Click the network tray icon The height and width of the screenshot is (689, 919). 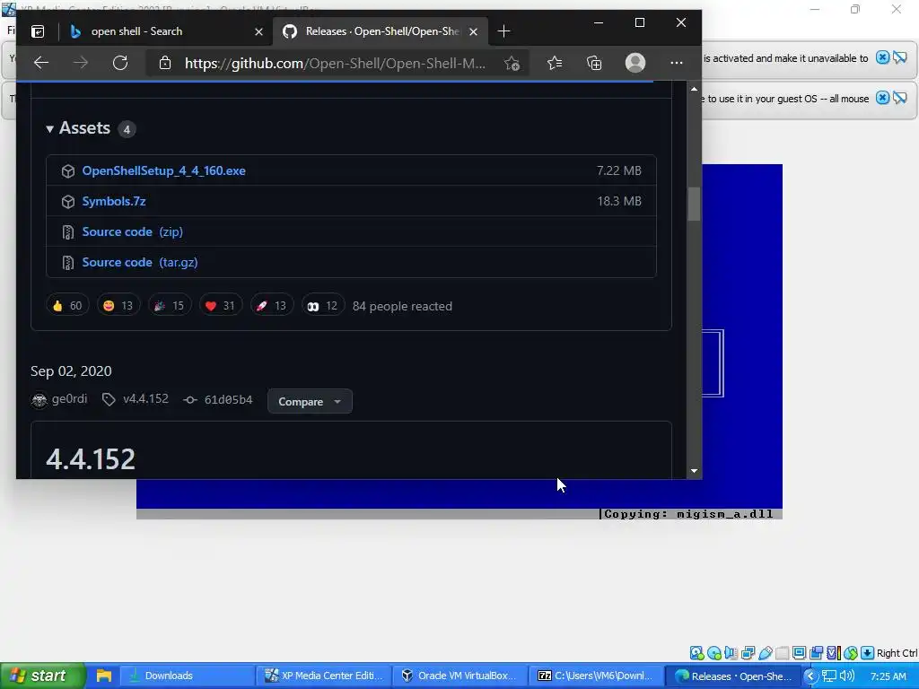tap(828, 676)
